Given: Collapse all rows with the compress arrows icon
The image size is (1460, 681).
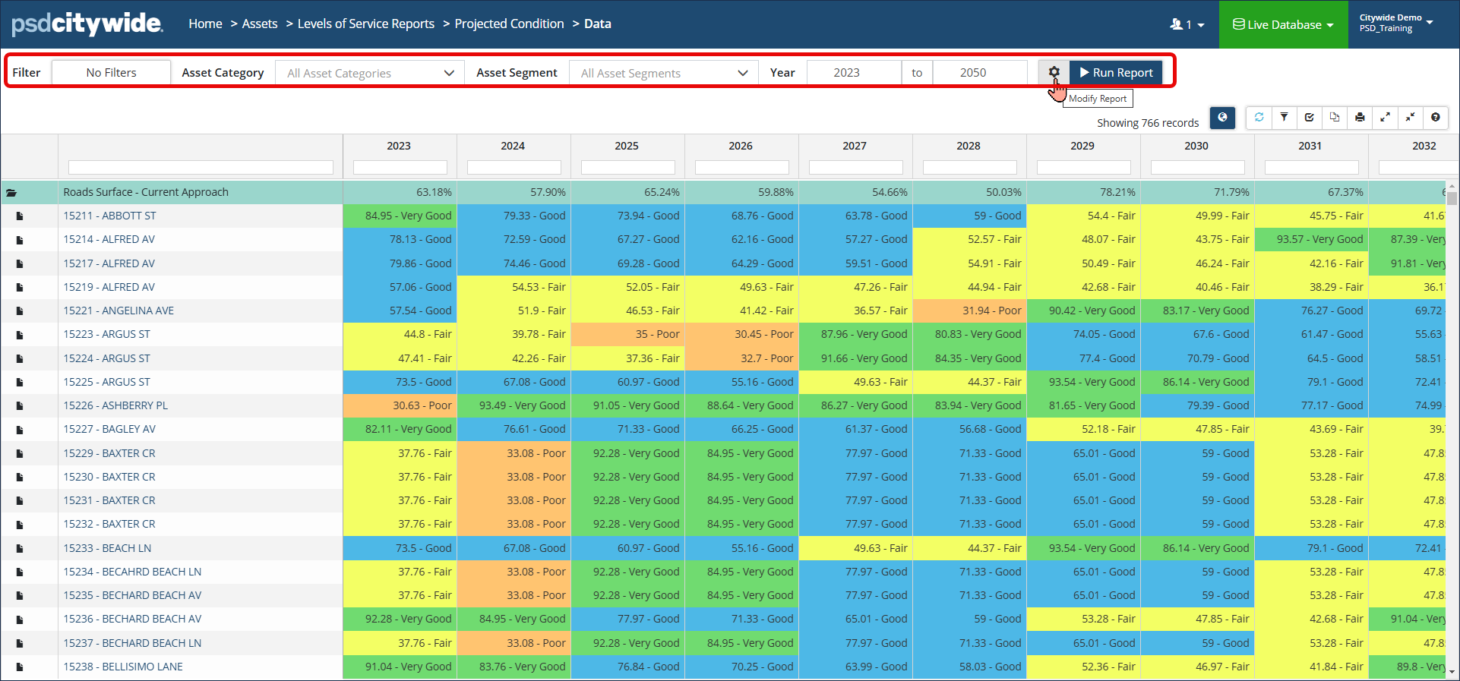Looking at the screenshot, I should [x=1410, y=118].
